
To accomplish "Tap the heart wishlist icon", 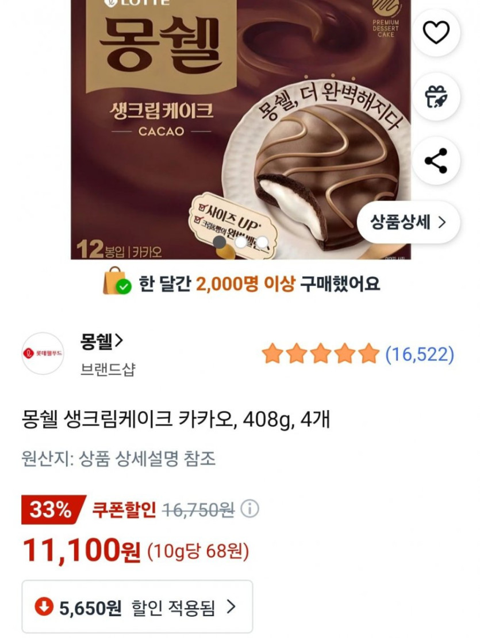I will coord(436,33).
